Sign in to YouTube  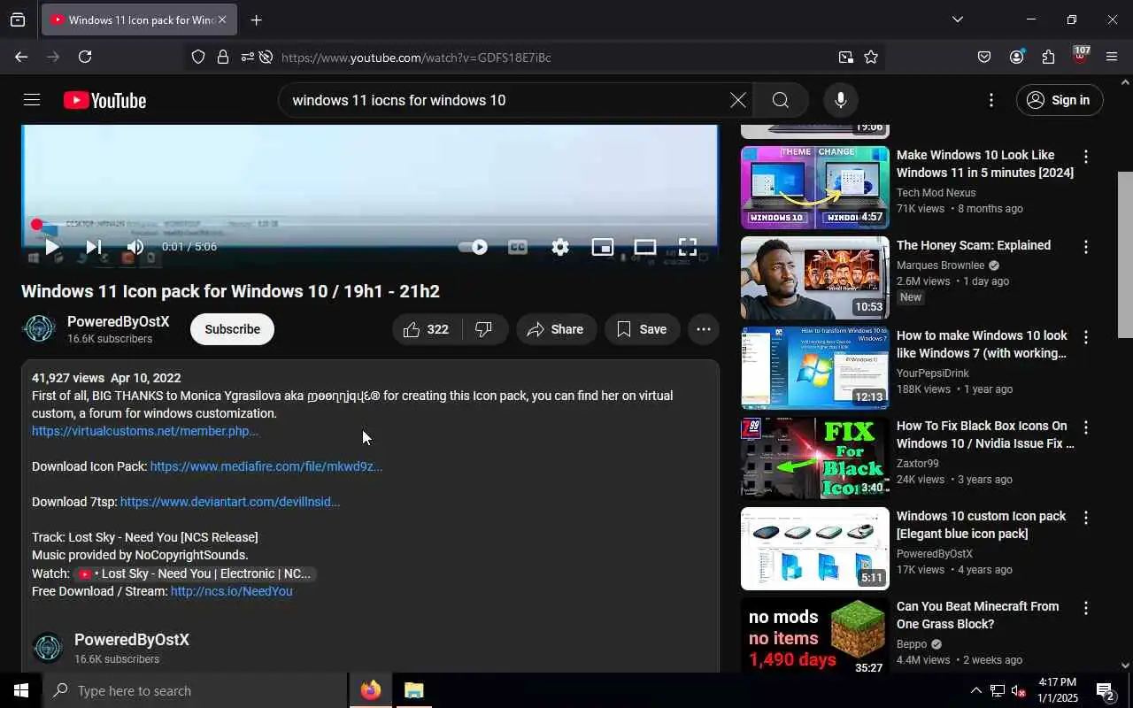click(1059, 100)
